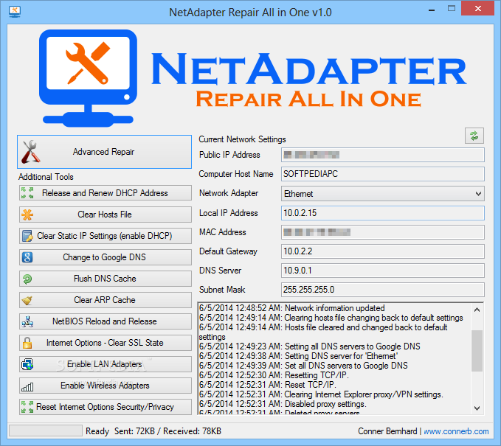Click the green swirl icon on Flush DNS Cache
Screen dimensions: 501x446
click(27, 279)
